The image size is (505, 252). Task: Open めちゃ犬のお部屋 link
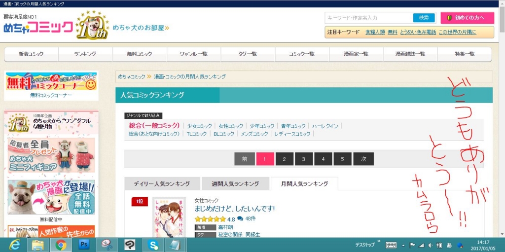[x=141, y=28]
